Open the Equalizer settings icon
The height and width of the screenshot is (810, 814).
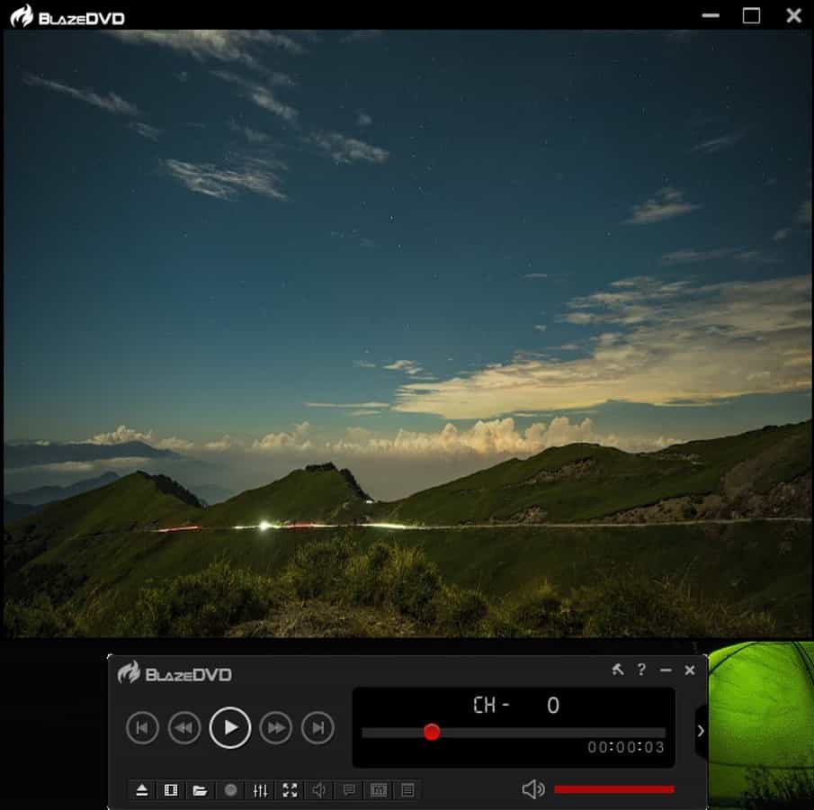259,790
